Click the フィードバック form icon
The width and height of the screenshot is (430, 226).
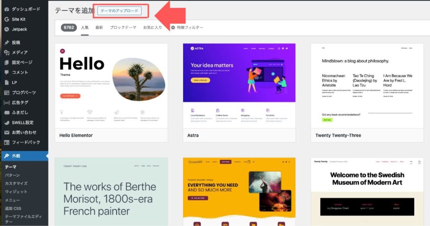7,142
